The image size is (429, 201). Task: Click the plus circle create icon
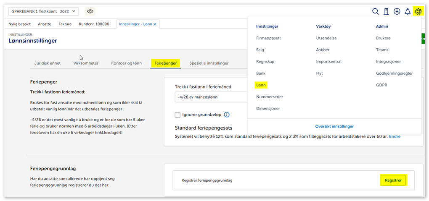coord(397,11)
